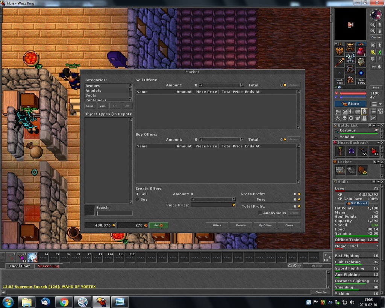Switch to the Server Log tab
Image resolution: width=385 pixels, height=308 pixels.
[x=49, y=266]
